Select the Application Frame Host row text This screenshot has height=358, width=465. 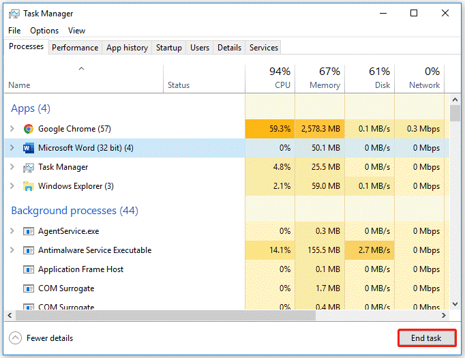[80, 269]
